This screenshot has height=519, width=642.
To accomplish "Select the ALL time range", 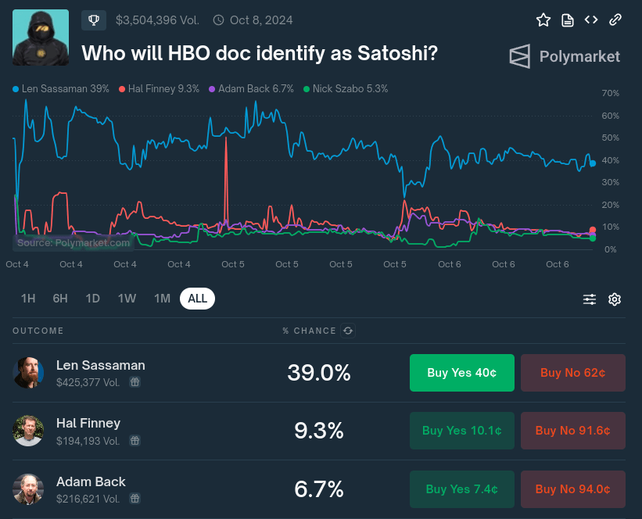I will tap(197, 299).
